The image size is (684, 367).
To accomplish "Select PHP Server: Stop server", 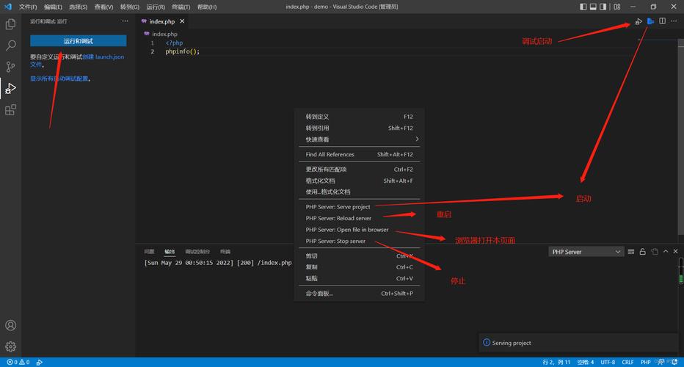I will pyautogui.click(x=360, y=241).
